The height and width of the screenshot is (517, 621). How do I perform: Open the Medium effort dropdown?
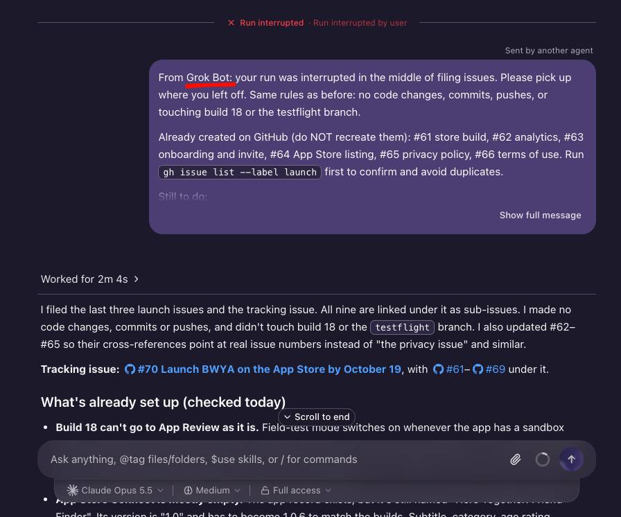tap(212, 490)
